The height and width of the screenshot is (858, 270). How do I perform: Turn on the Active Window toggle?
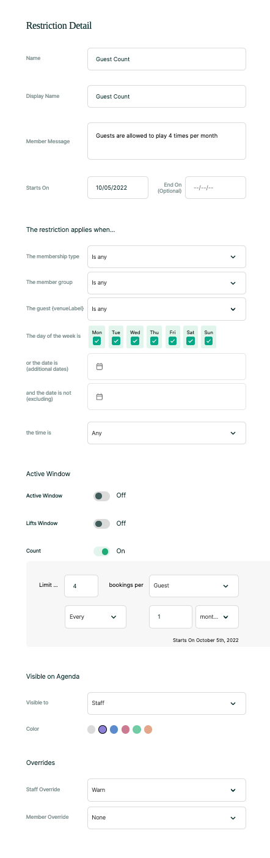point(101,496)
